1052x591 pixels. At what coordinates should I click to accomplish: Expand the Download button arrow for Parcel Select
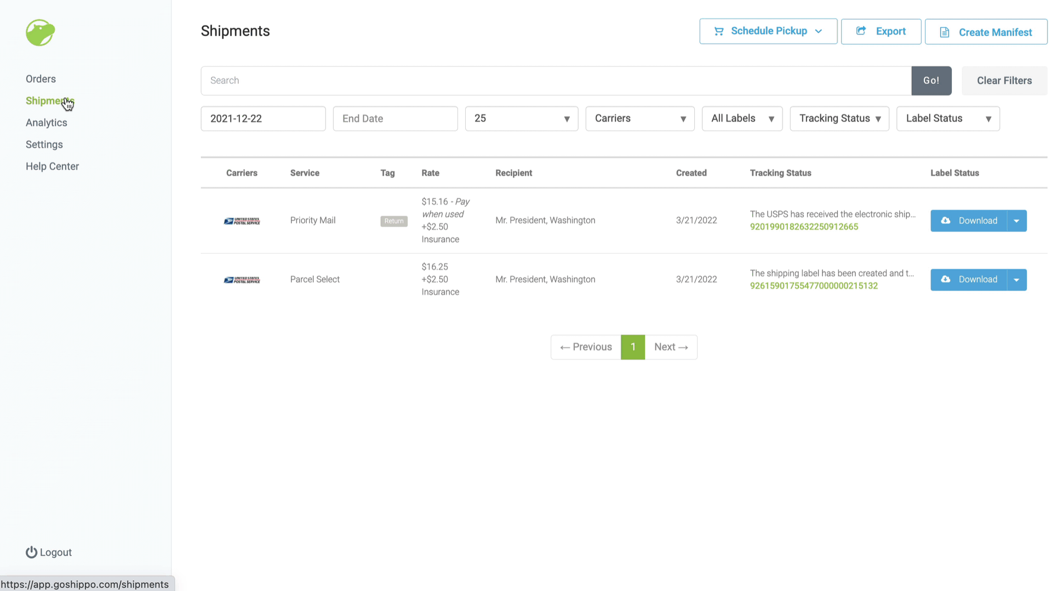1019,279
